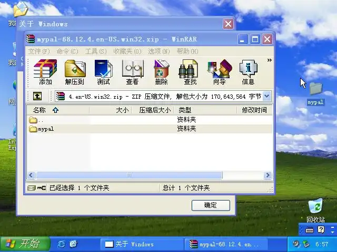Open the Options (选项) menu
This screenshot has width=337, height=252.
[x=159, y=51]
